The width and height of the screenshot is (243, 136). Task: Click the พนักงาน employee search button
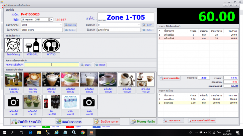70,25
